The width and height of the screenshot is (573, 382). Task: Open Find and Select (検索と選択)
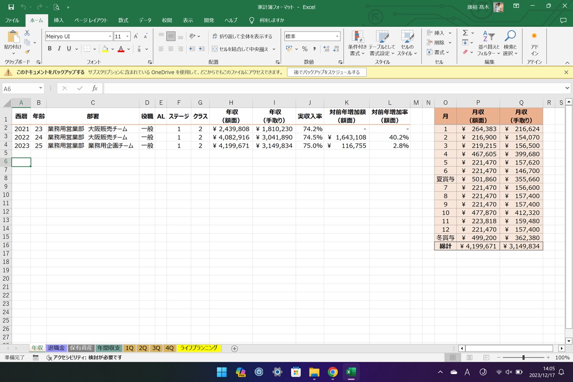(510, 43)
